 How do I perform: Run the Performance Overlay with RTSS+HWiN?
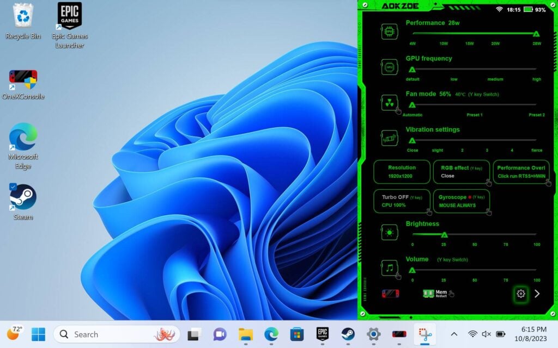[520, 171]
